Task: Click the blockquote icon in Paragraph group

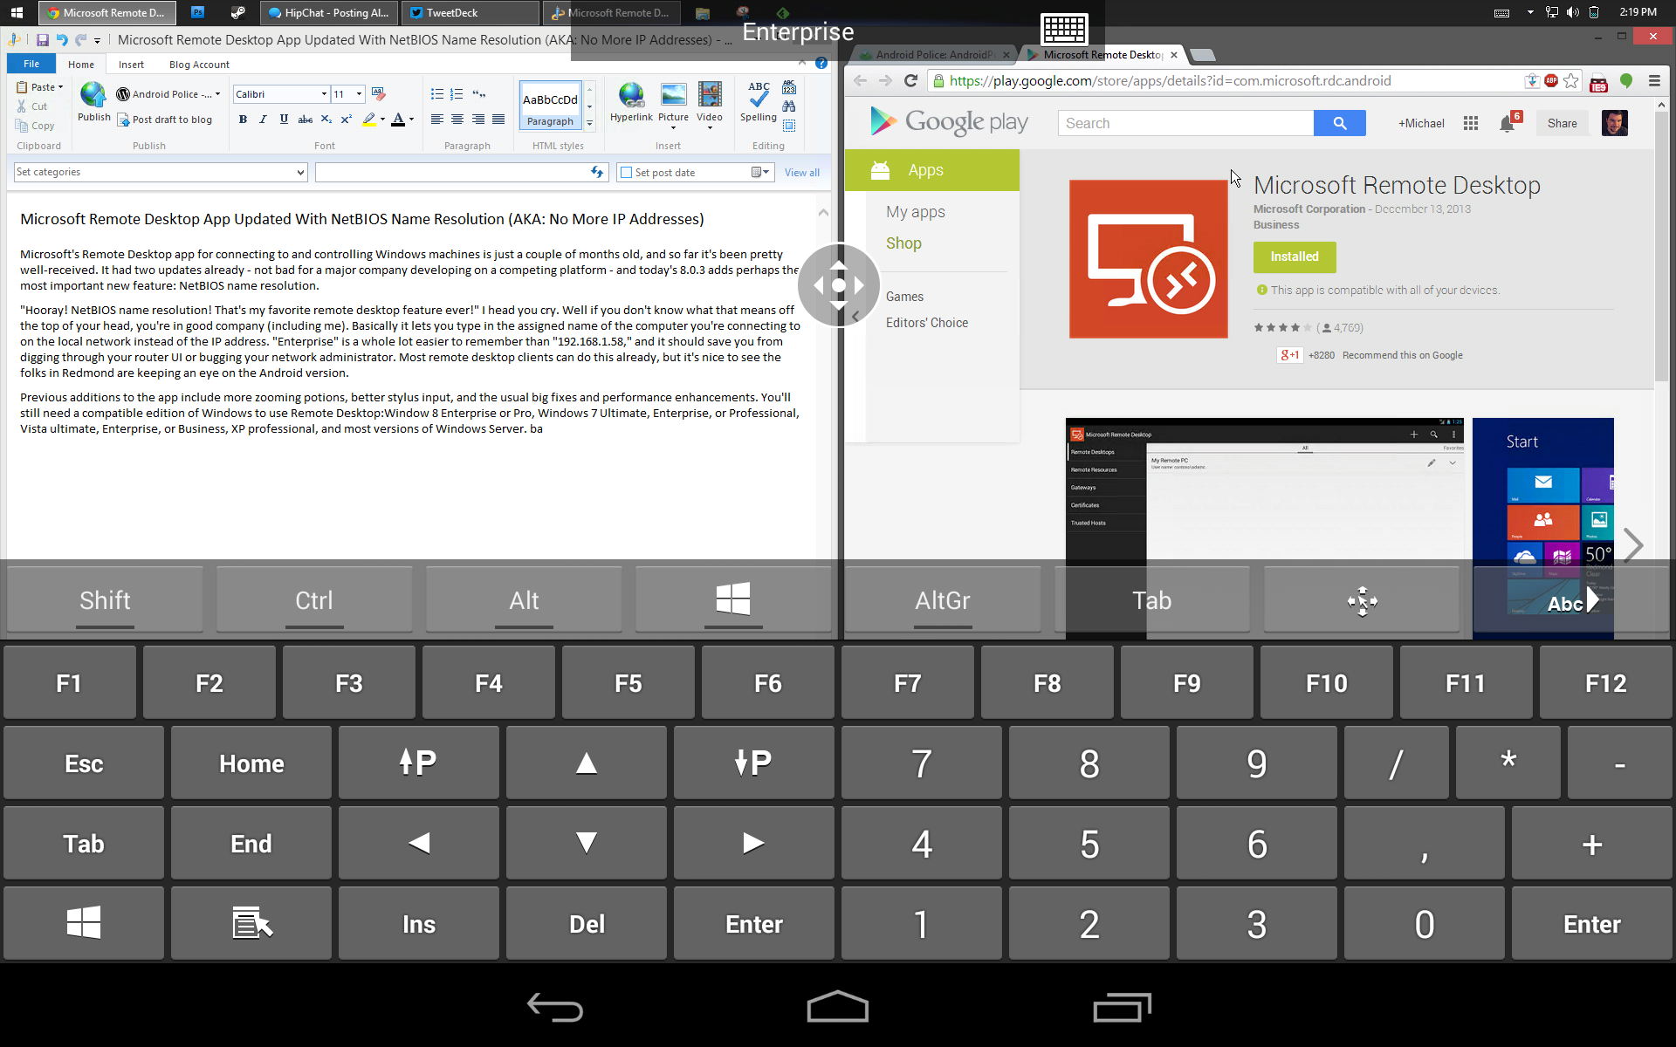Action: 478,94
